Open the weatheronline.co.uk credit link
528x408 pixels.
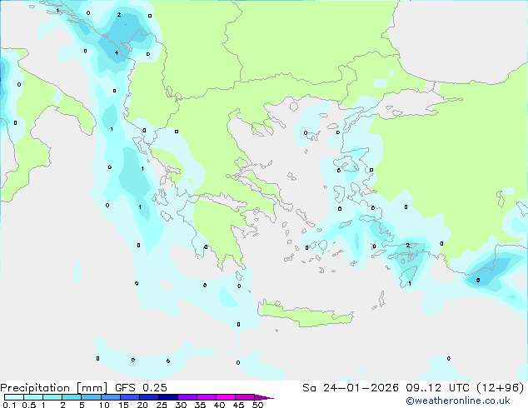[458, 401]
